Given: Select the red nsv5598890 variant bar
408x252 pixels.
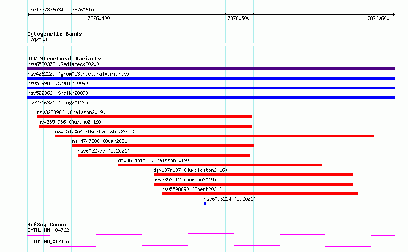Looking at the screenshot, I should 260,194.
